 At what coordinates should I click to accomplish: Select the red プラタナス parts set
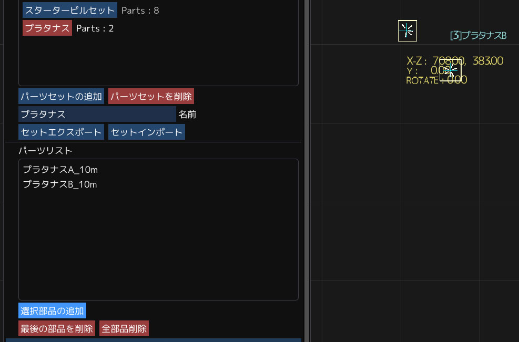[47, 28]
